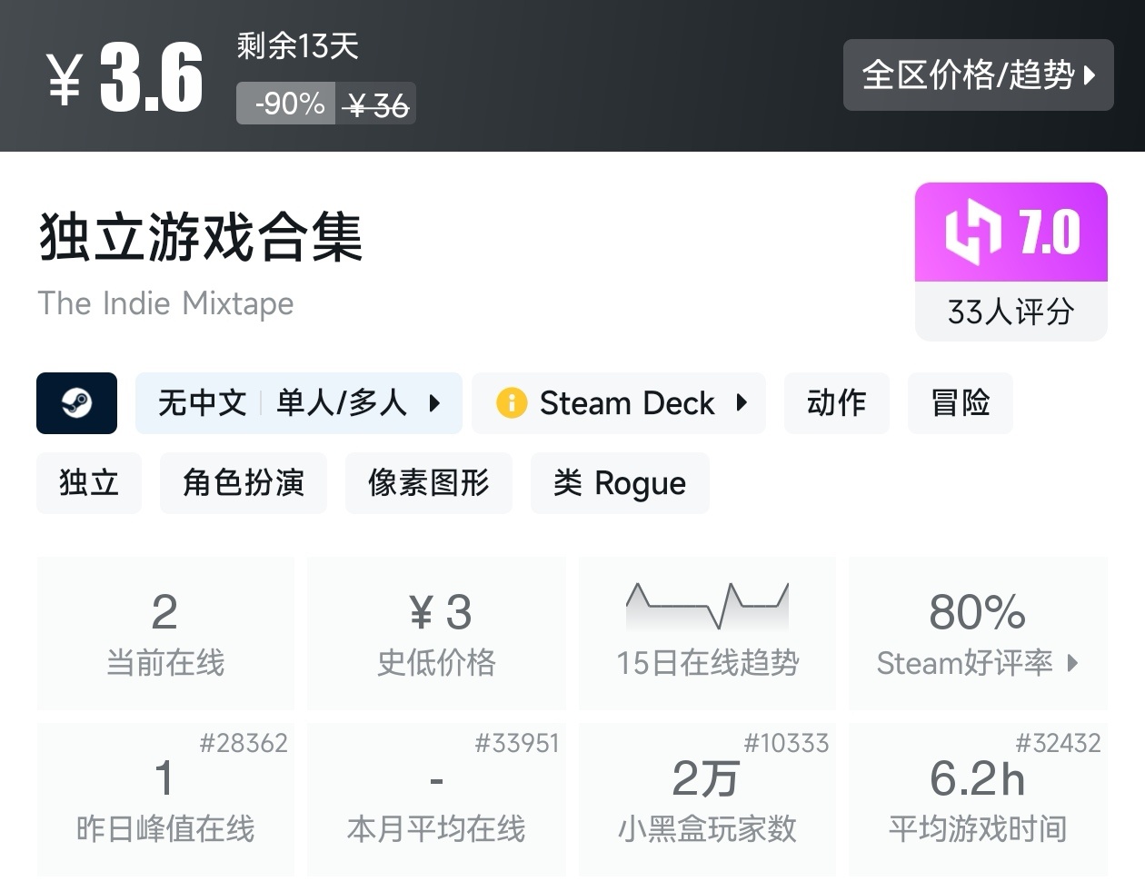Select the 类 Rogue tag

click(x=619, y=482)
